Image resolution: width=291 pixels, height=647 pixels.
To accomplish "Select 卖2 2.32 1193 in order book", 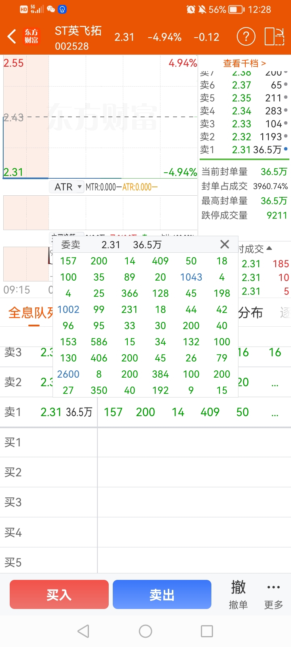I will (x=244, y=137).
